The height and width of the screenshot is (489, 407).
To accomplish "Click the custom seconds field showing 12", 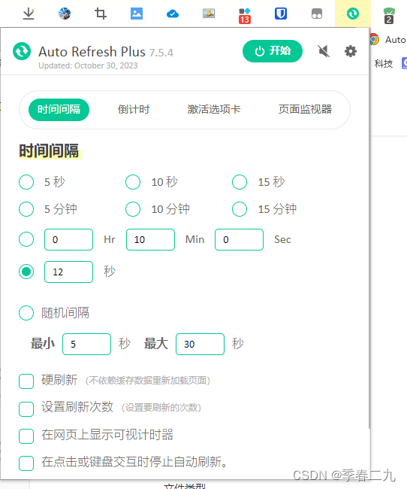I will coord(68,272).
